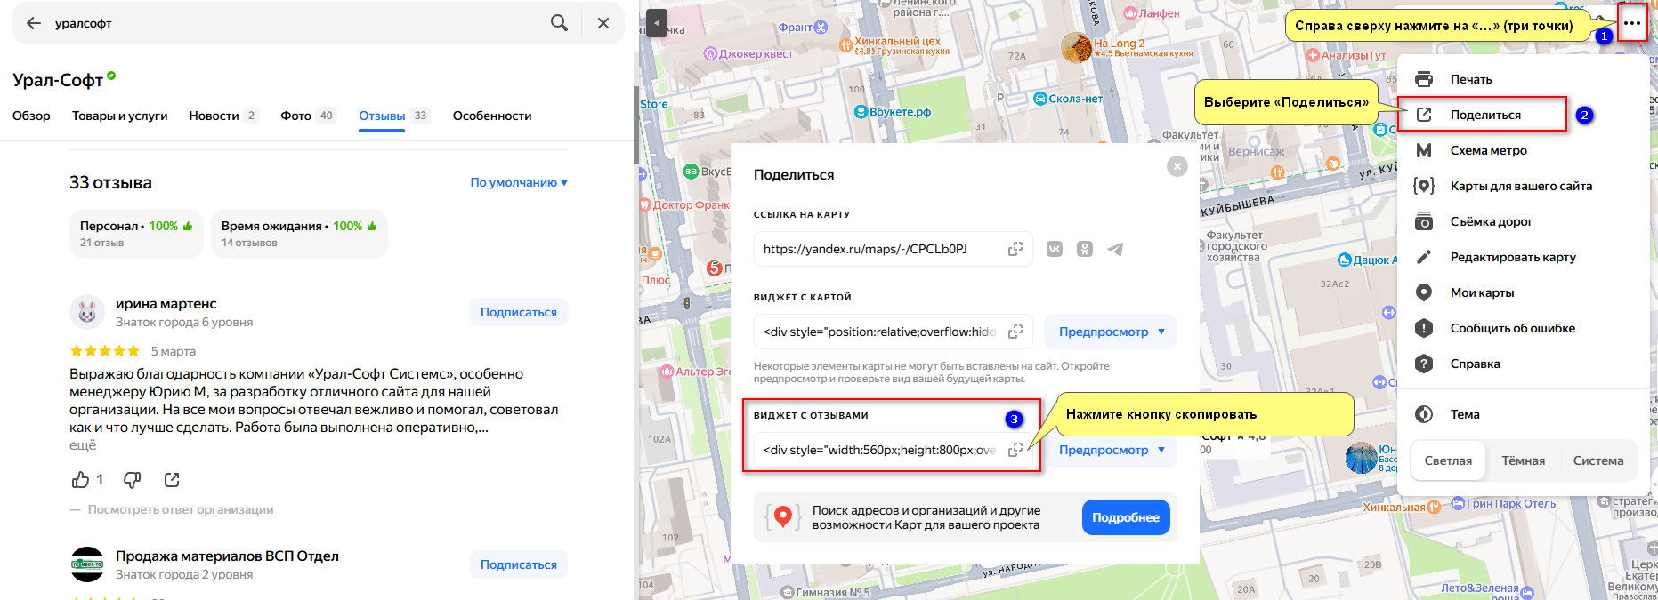1658x600 pixels.
Task: Expand Предпросмотр for the reviews widget
Action: (x=1111, y=450)
